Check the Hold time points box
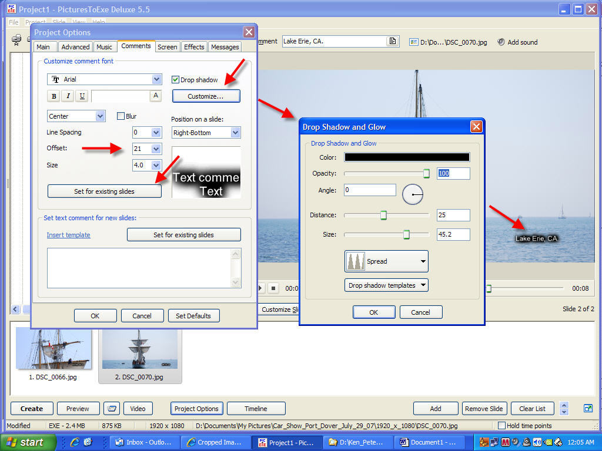This screenshot has width=602, height=451. pyautogui.click(x=501, y=426)
